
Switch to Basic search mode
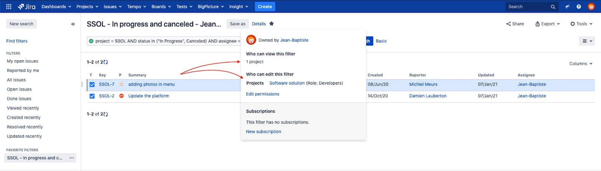[381, 41]
